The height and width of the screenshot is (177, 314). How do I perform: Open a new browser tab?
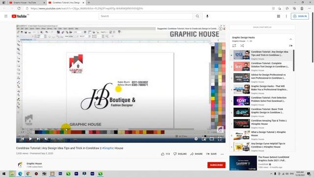coord(89,2)
